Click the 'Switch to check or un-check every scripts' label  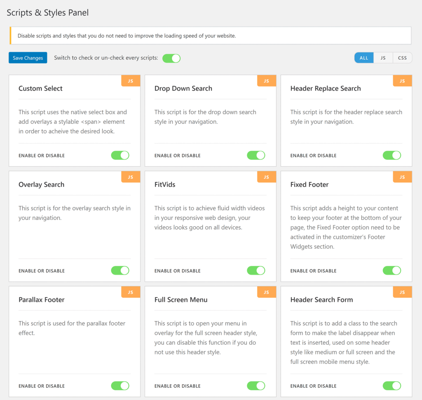tap(106, 58)
